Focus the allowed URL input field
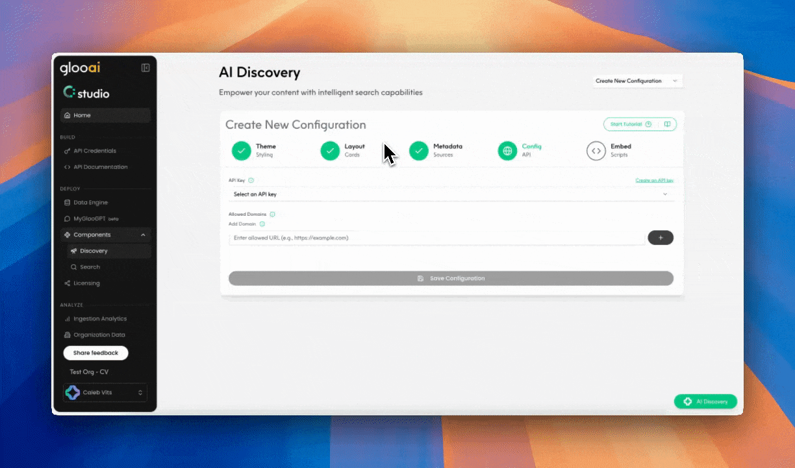The image size is (795, 468). [436, 238]
